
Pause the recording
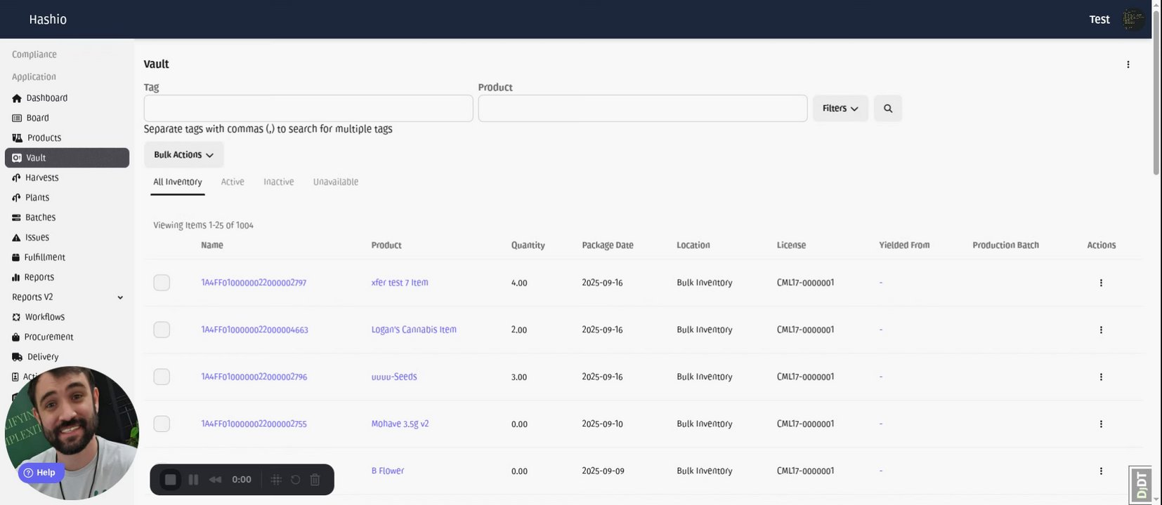[x=193, y=480]
